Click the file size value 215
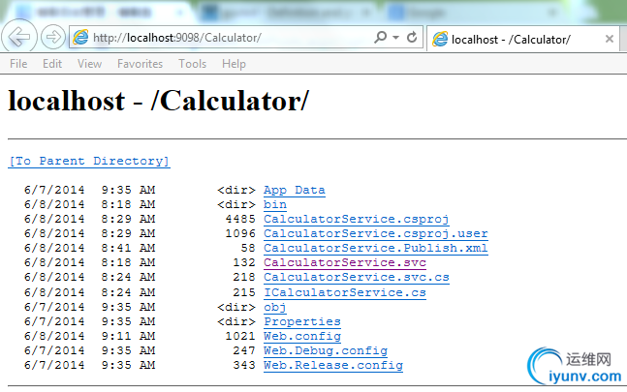Screen dimensions: 627x392 pyautogui.click(x=244, y=292)
